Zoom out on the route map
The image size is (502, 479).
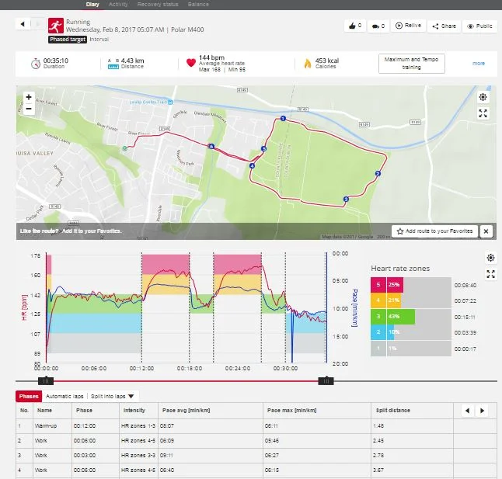[28, 109]
